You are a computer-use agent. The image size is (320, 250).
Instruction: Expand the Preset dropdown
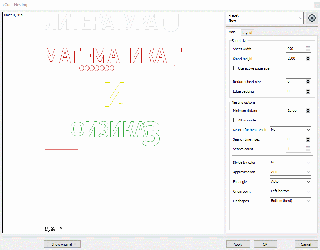265,18
